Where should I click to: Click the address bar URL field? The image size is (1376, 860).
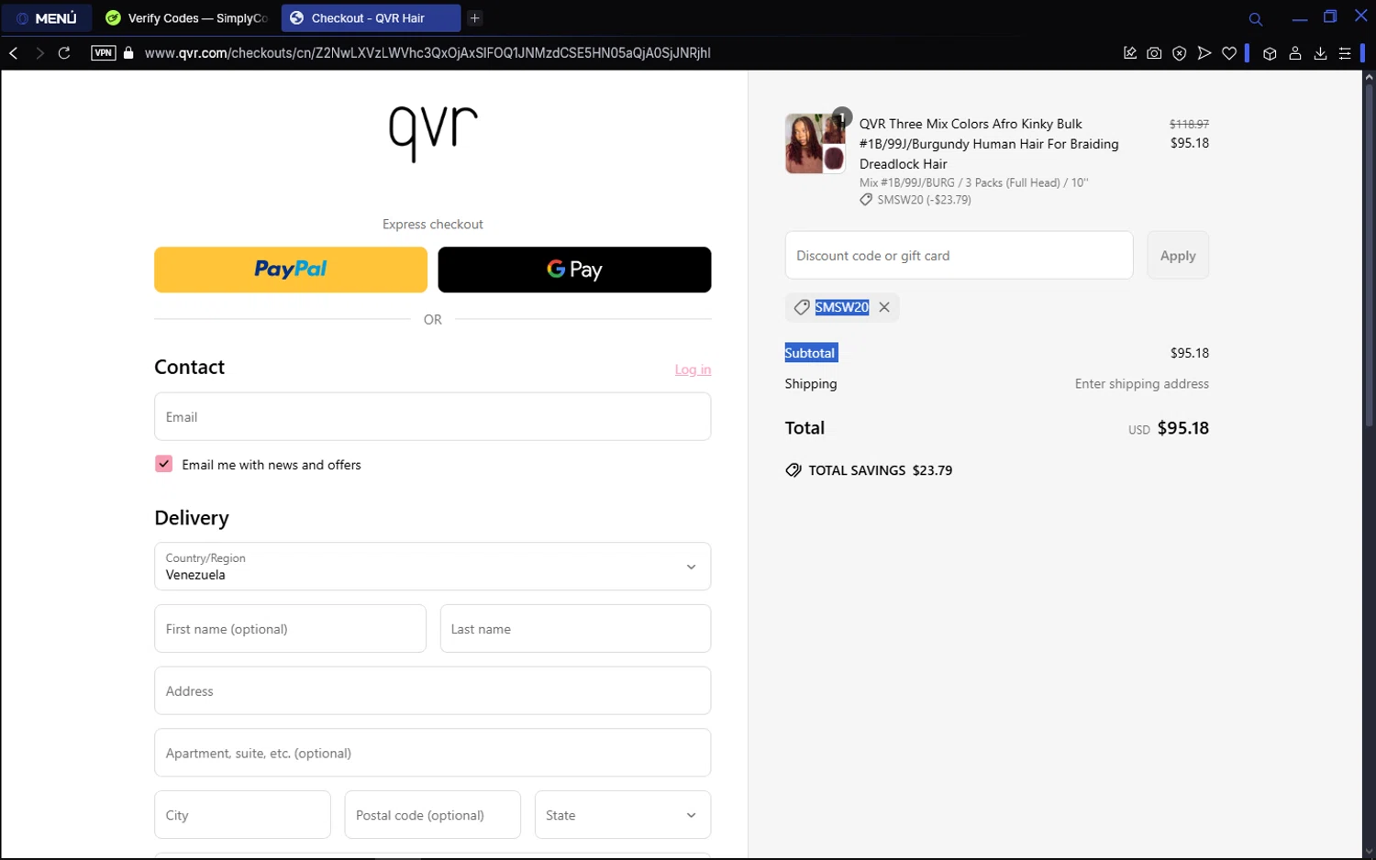427,53
